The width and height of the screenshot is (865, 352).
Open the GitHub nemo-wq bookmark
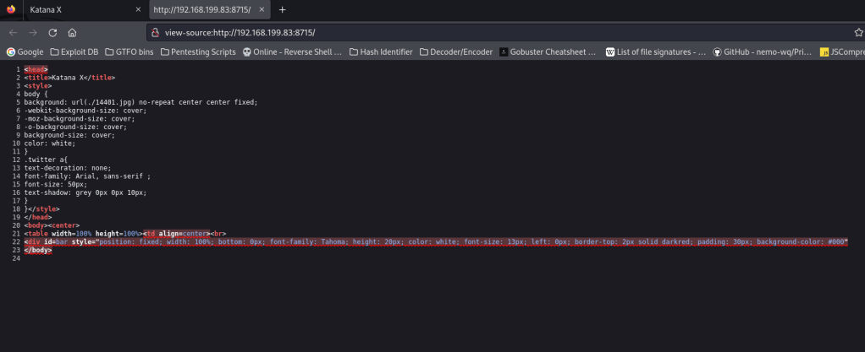761,51
